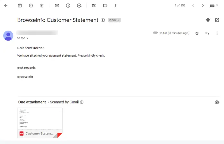Mark email as unread
The height and width of the screenshot is (144, 224).
point(57,5)
